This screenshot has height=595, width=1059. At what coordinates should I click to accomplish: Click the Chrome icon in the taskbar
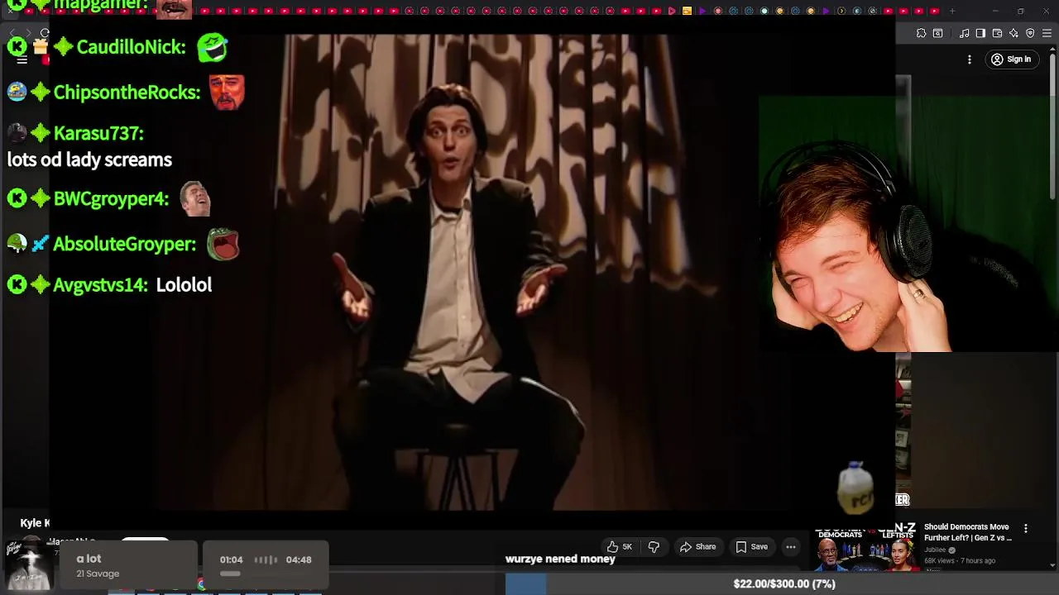click(x=201, y=585)
